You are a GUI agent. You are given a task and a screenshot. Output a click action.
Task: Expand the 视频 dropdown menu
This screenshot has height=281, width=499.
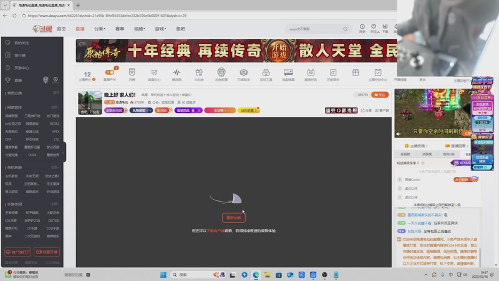(139, 29)
